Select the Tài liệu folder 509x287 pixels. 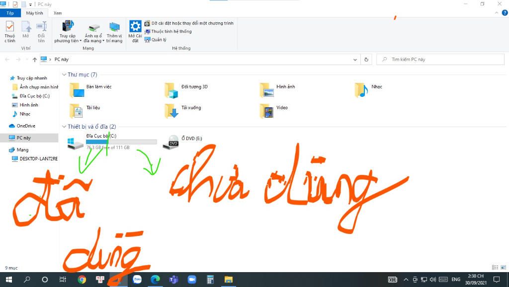click(85, 111)
